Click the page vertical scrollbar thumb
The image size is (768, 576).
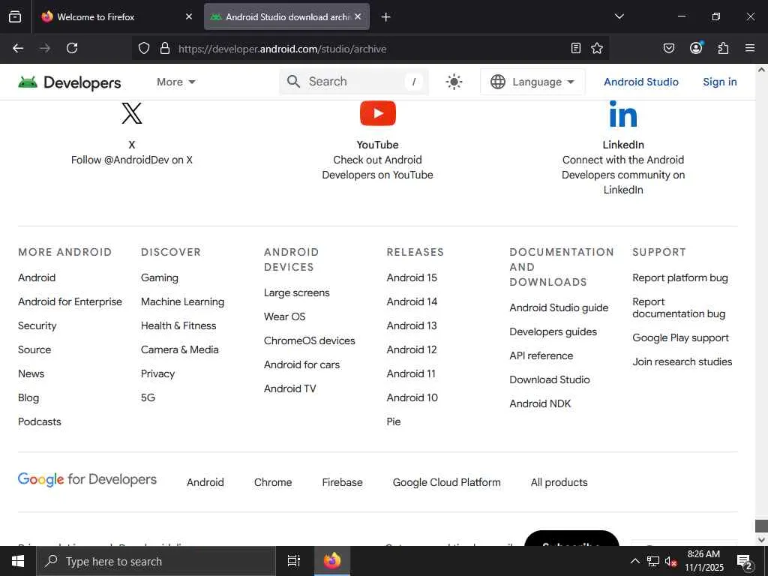tap(761, 526)
